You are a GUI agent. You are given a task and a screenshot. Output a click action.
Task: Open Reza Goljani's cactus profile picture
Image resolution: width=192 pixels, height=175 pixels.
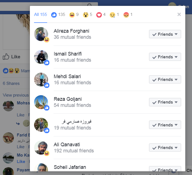coord(41,102)
